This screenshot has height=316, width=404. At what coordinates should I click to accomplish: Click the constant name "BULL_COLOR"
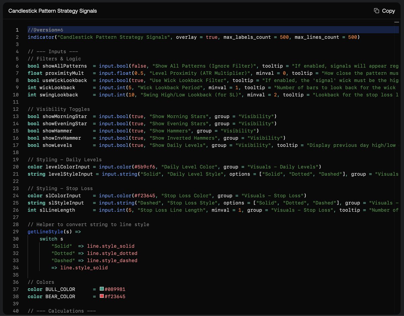(x=60, y=289)
